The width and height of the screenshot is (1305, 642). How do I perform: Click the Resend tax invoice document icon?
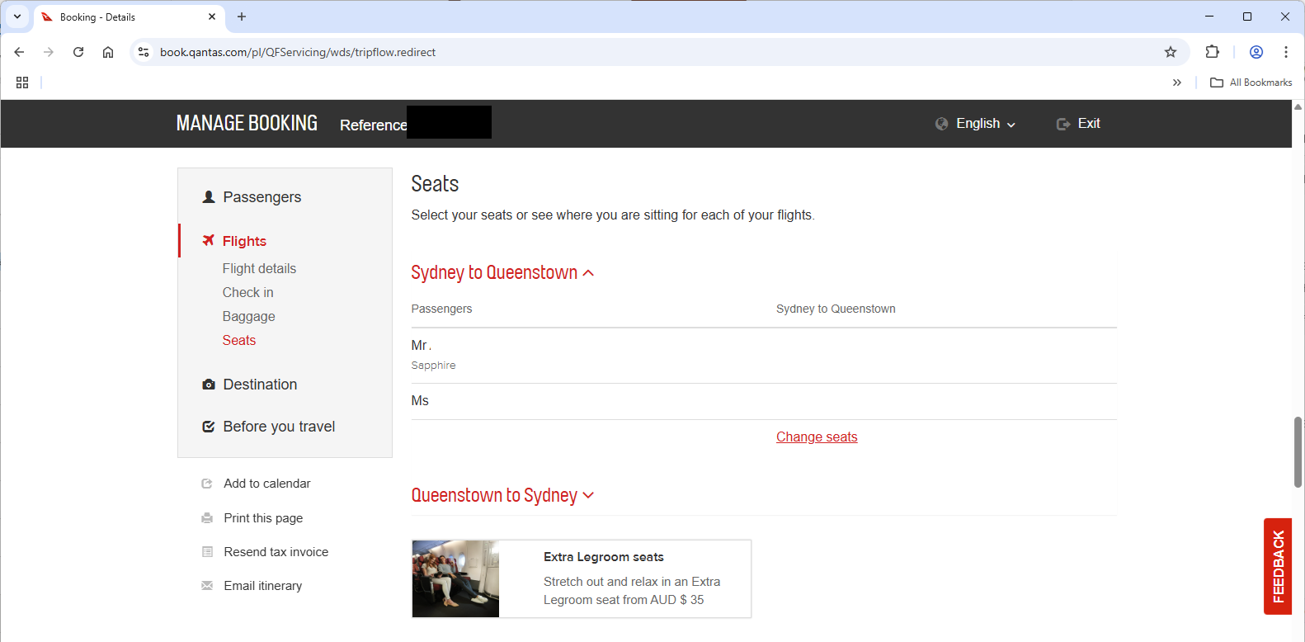(x=207, y=552)
